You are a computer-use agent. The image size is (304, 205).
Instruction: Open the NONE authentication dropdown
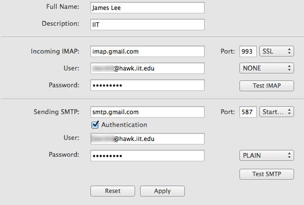pyautogui.click(x=266, y=68)
